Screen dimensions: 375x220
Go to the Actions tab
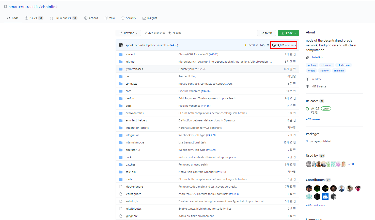(91, 18)
